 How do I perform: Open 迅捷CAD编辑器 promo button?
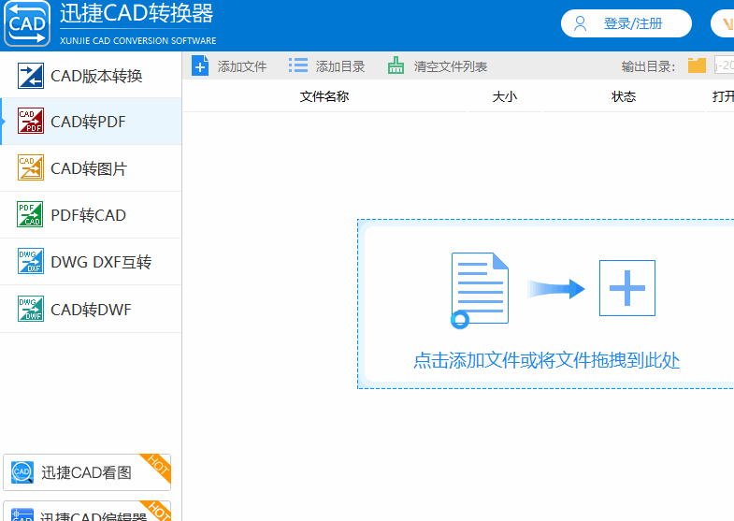tap(87, 511)
